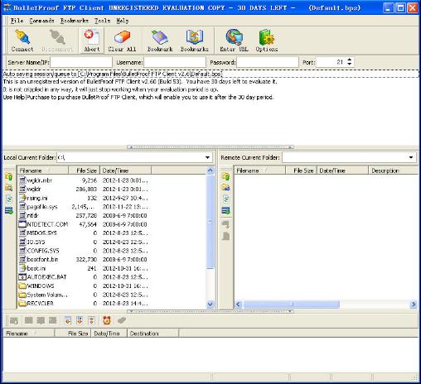Select the boot.ini file
Viewport: 421px width, 384px height.
click(36, 268)
